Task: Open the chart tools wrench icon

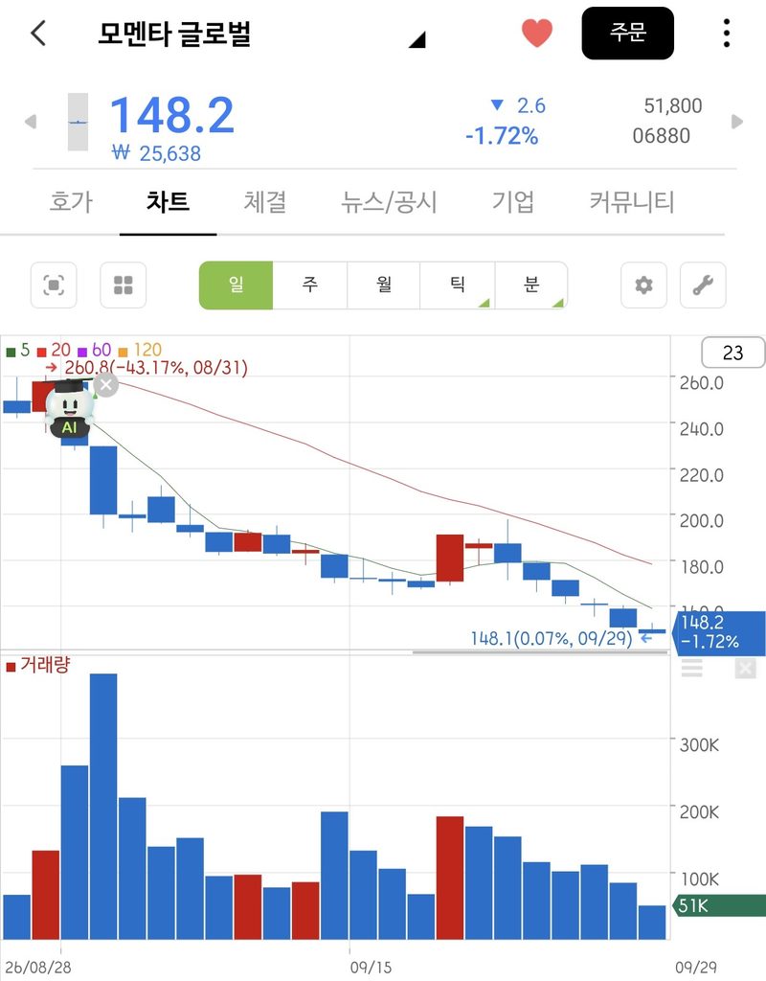Action: click(703, 285)
